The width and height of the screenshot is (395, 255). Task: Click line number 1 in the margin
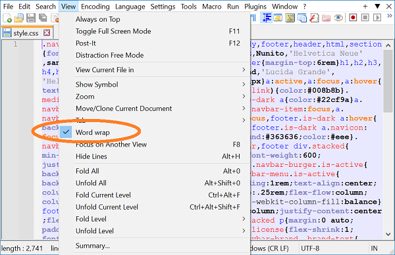pyautogui.click(x=15, y=44)
